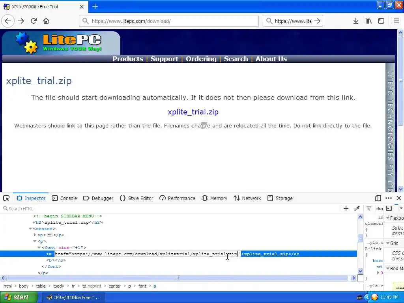Switch to the Memory tab
Viewport: 404px width, 303px height.
(x=214, y=198)
